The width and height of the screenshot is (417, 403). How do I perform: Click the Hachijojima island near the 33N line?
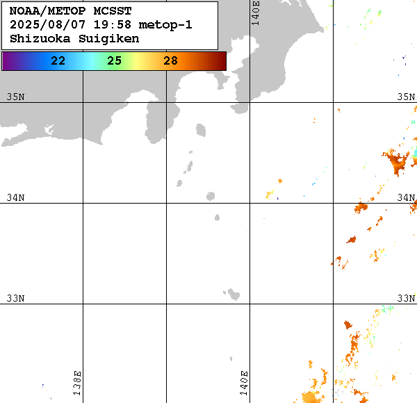click(x=234, y=295)
